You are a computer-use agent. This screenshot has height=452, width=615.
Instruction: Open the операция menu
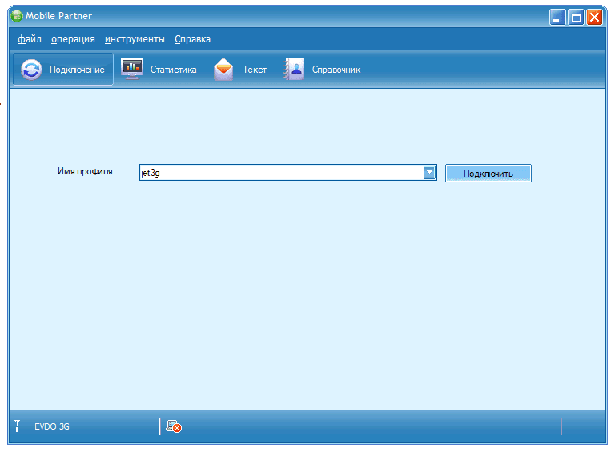(73, 39)
